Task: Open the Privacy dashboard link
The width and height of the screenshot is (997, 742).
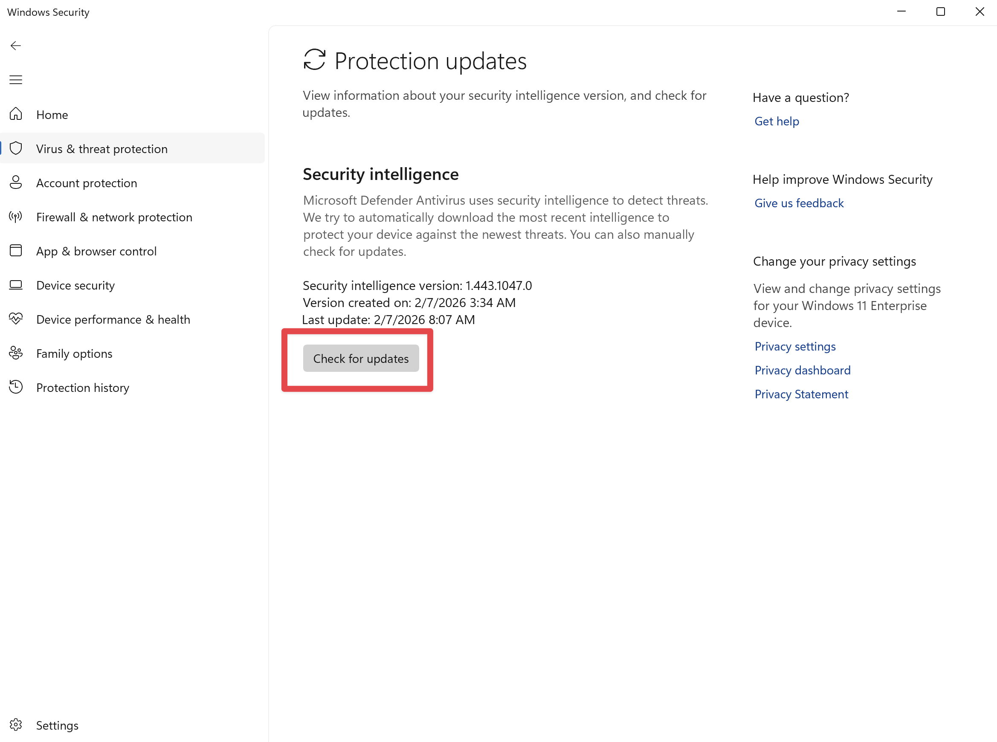Action: tap(802, 371)
